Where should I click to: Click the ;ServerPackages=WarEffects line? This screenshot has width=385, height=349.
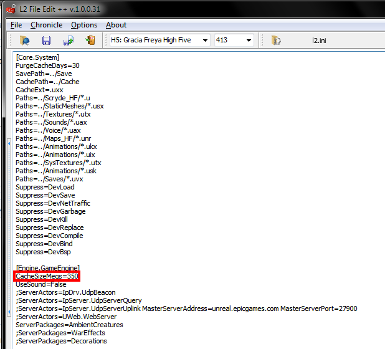coord(60,333)
